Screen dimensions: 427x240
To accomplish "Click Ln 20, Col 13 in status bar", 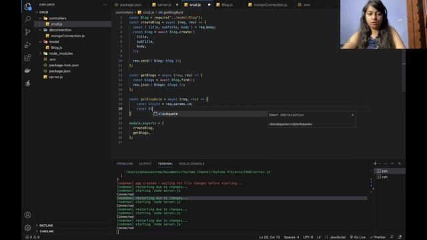I will (x=269, y=237).
